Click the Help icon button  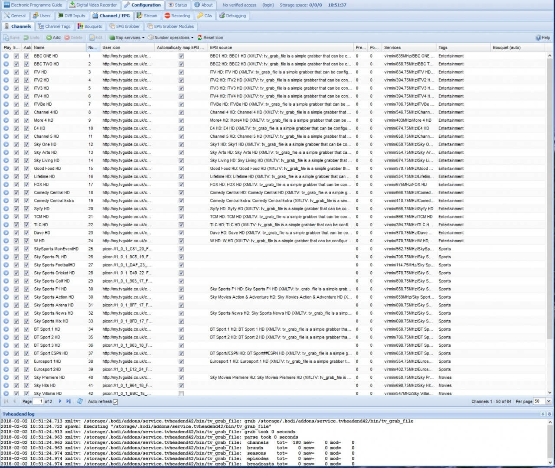(542, 38)
